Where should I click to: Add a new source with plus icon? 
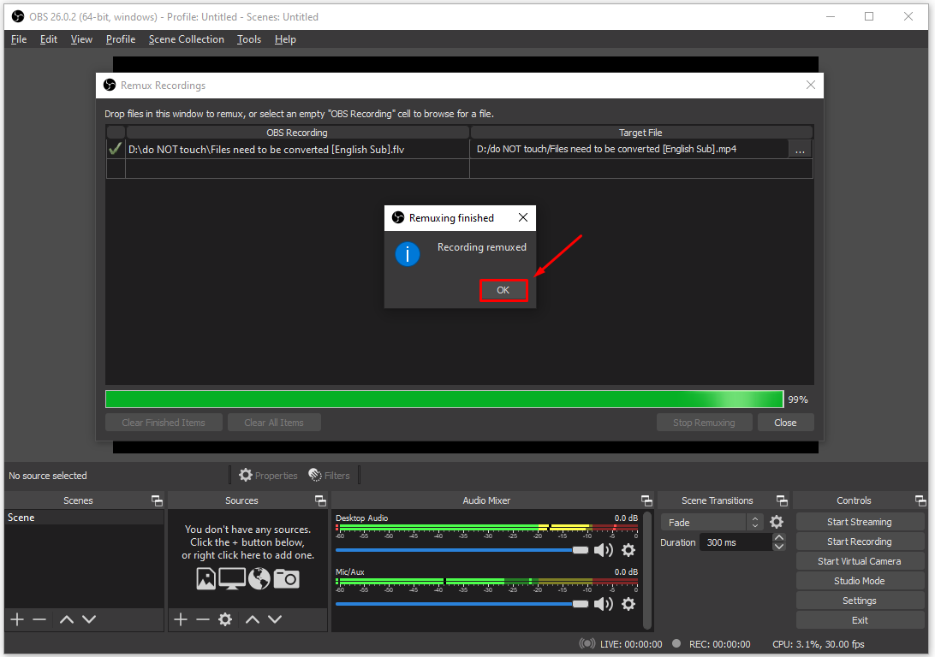click(x=181, y=619)
